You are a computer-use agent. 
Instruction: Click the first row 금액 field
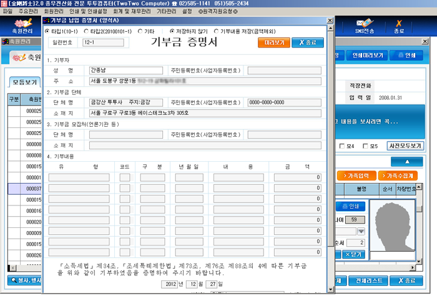pos(297,177)
